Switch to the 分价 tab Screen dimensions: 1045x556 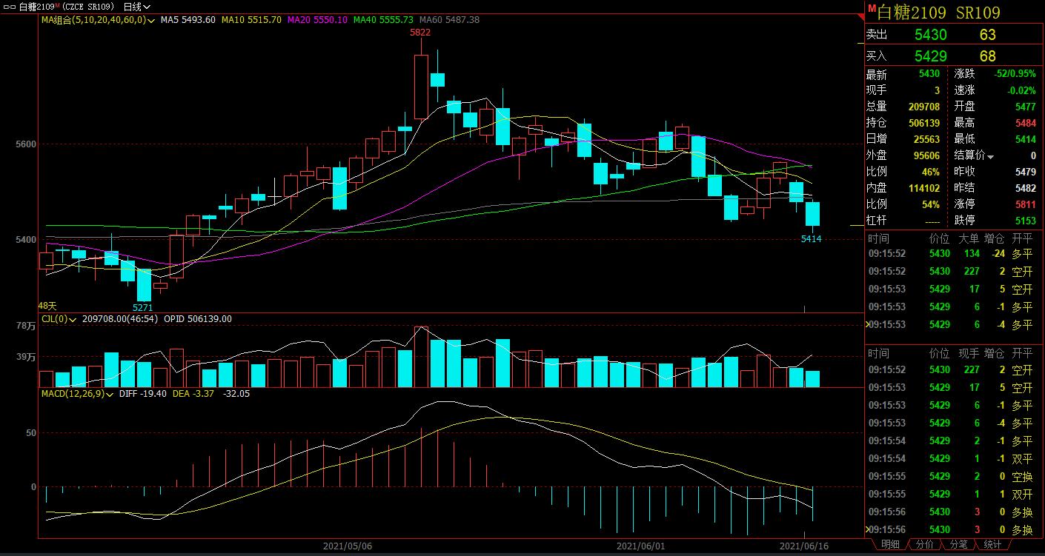coord(924,544)
